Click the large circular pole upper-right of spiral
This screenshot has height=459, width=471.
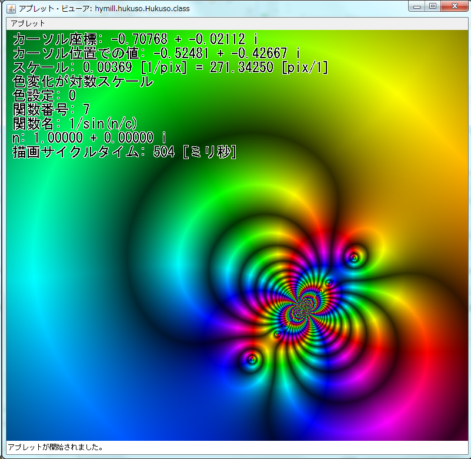(x=353, y=257)
